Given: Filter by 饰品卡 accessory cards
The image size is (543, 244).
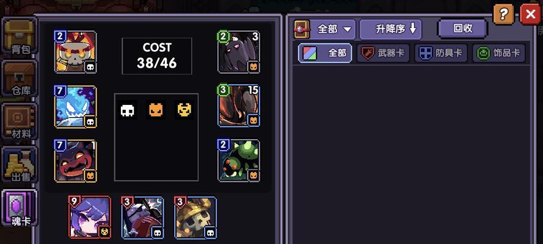Looking at the screenshot, I should (x=499, y=53).
